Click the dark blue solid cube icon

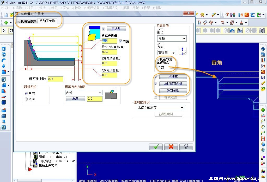coord(4,102)
